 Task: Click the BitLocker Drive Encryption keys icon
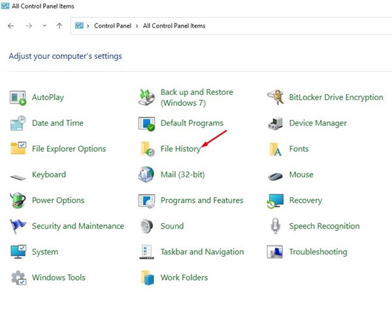click(276, 98)
